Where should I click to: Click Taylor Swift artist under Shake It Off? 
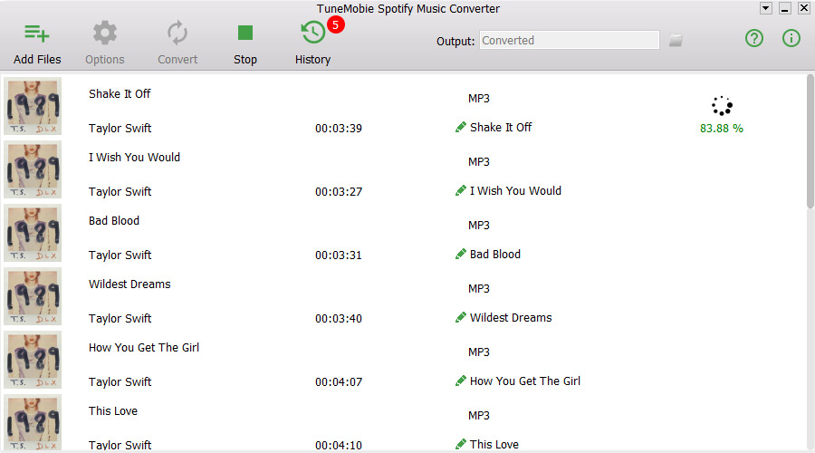[120, 128]
